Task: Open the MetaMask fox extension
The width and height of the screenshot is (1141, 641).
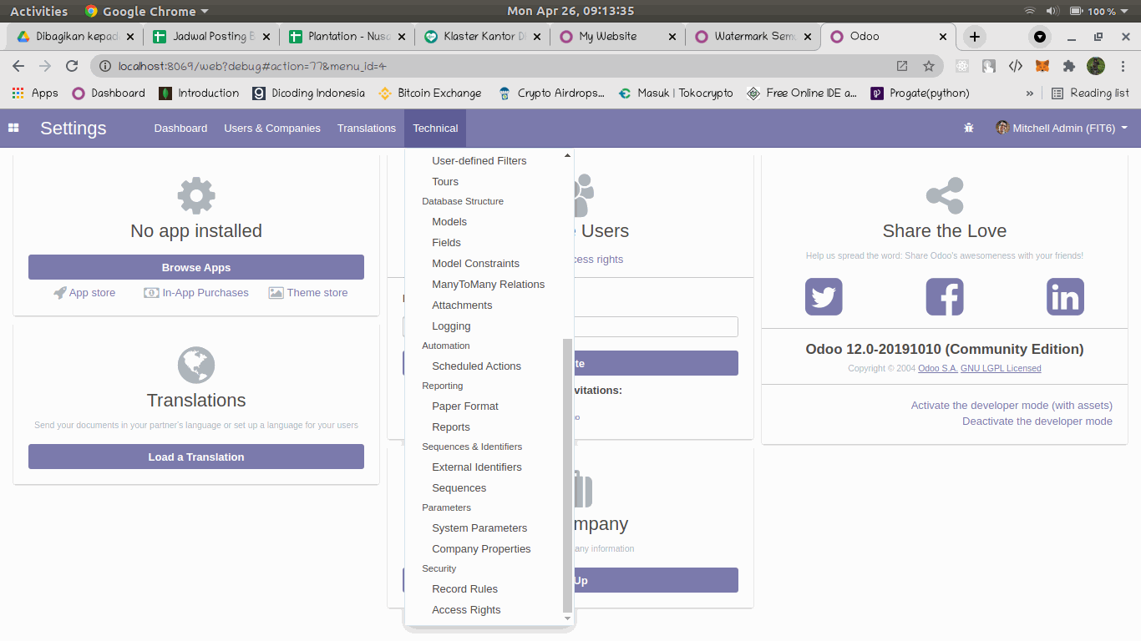Action: tap(1042, 66)
